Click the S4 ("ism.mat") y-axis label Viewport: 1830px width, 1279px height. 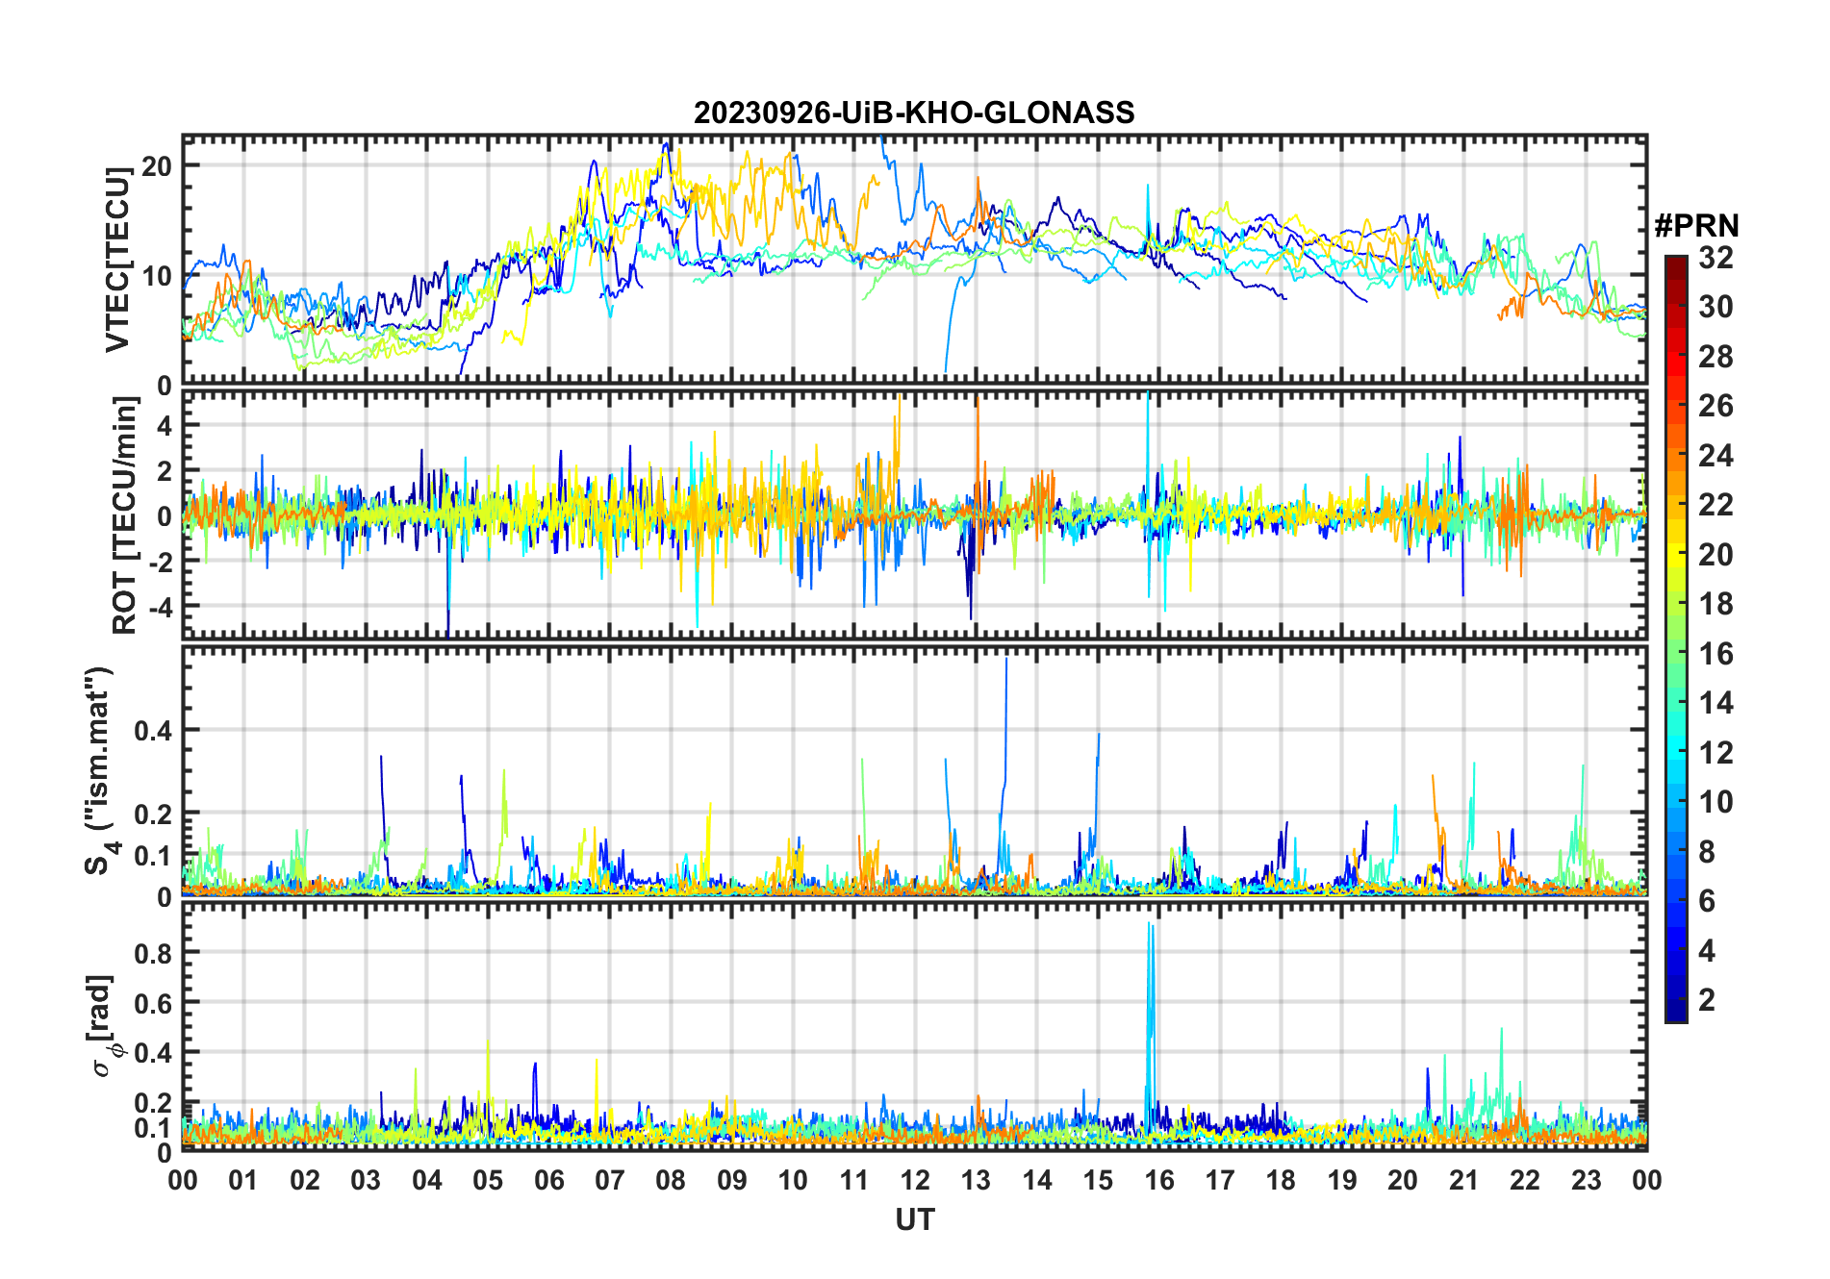pyautogui.click(x=99, y=769)
